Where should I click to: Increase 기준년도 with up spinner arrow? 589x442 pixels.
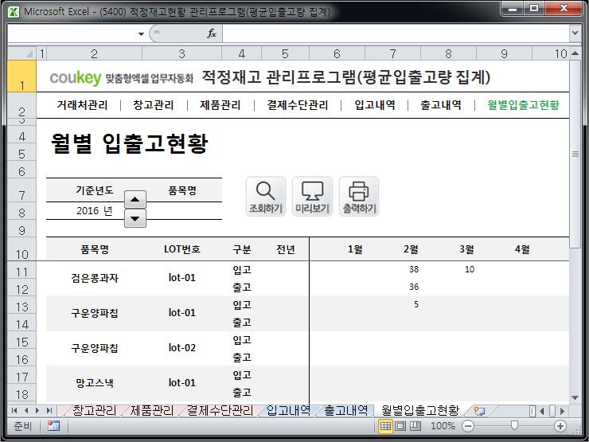click(135, 200)
